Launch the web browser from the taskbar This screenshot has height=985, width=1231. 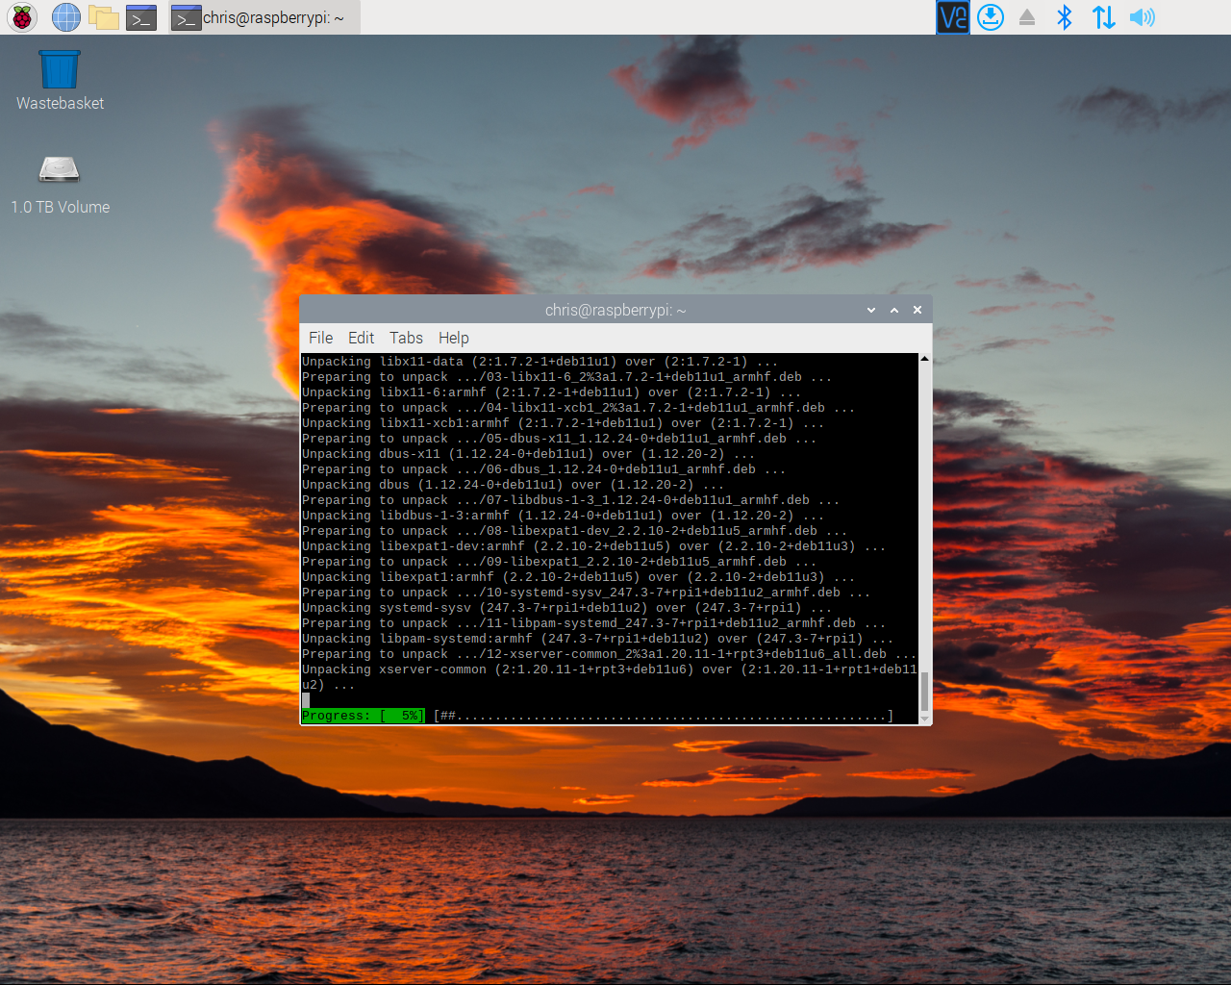tap(65, 17)
